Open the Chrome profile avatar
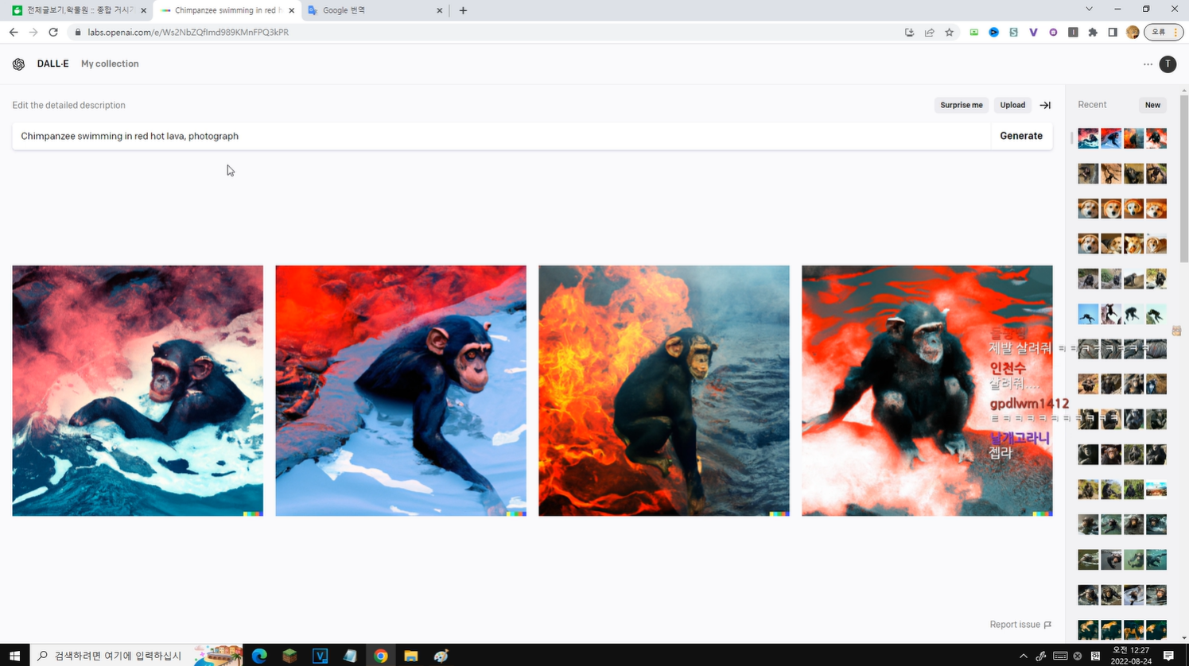Screen dimensions: 1189x666 (1133, 33)
